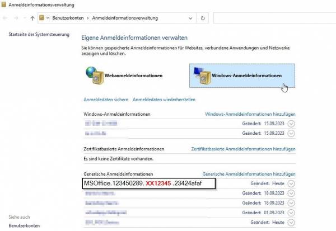Image resolution: width=336 pixels, height=231 pixels.
Task: Click Anmeldedaten wiederherstellen
Action: click(164, 100)
